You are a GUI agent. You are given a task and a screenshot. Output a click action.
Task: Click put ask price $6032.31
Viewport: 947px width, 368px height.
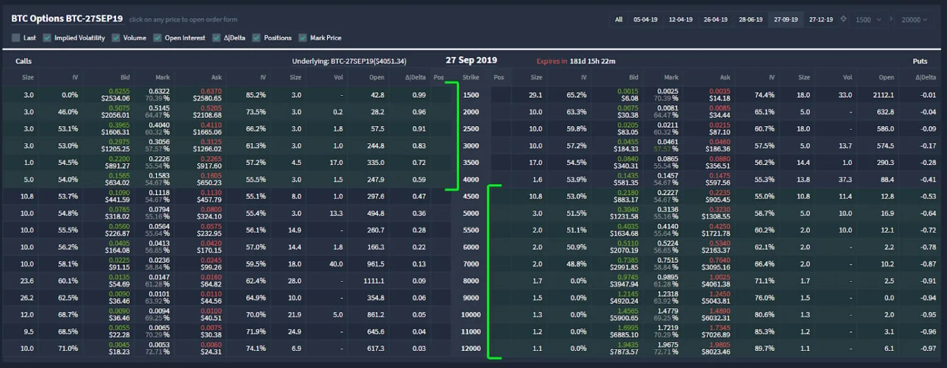pyautogui.click(x=715, y=319)
